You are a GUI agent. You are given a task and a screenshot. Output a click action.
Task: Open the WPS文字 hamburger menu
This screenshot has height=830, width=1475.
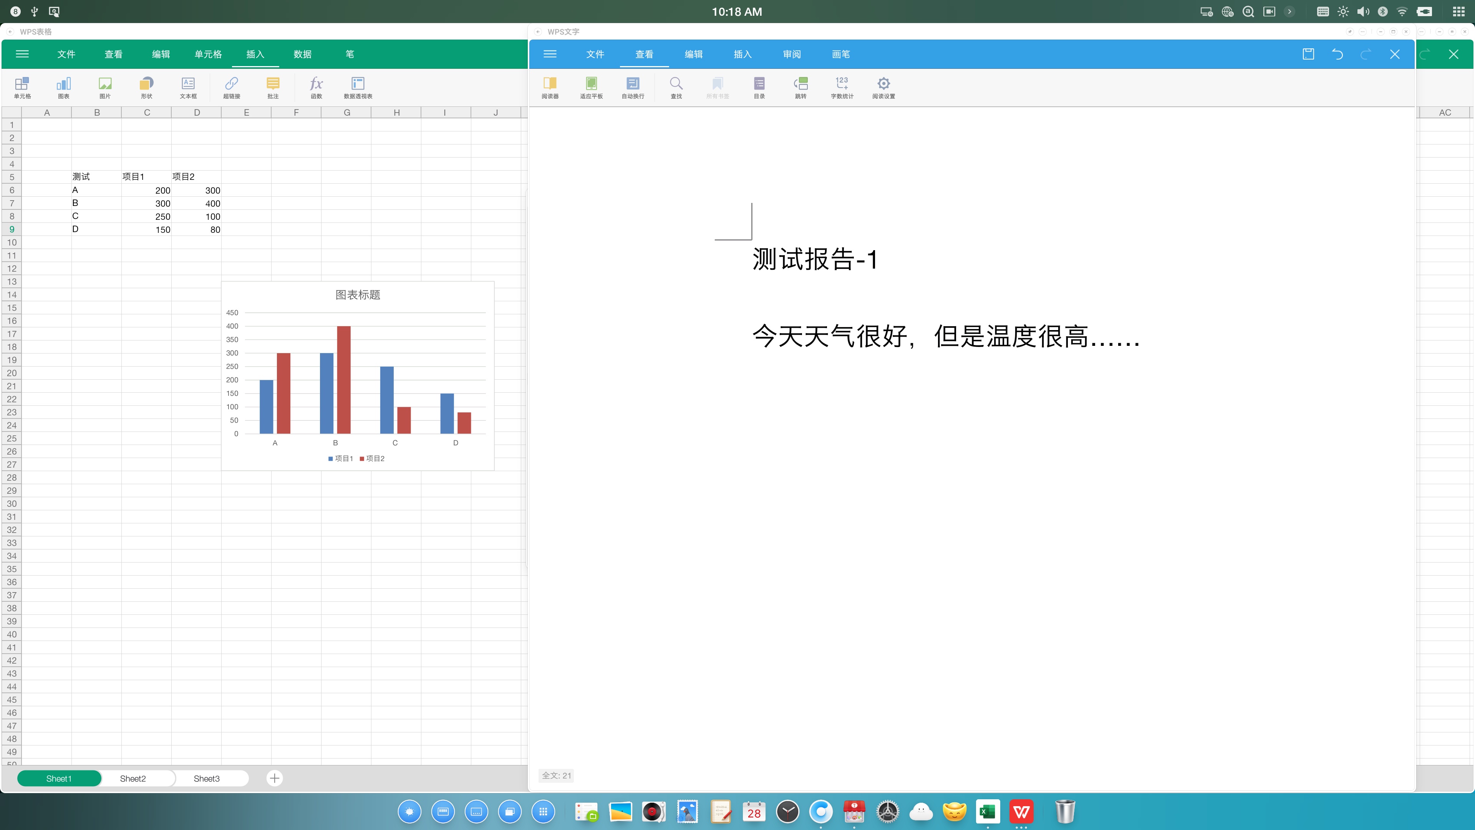pos(550,54)
